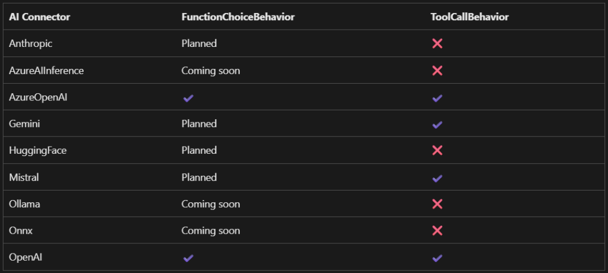Click the red X in the HuggingFace row
Screen dimensions: 608x273
pos(438,151)
